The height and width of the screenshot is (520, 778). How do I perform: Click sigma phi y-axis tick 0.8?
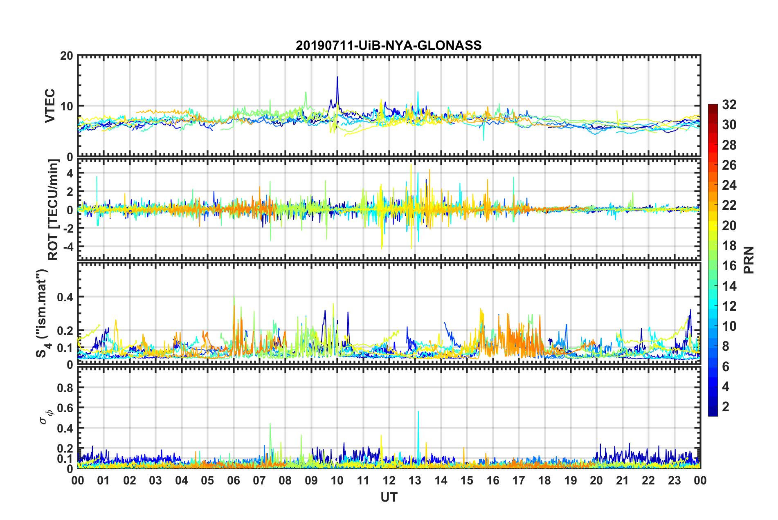click(x=65, y=388)
